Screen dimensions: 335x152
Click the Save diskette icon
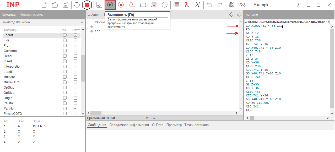pos(65,5)
